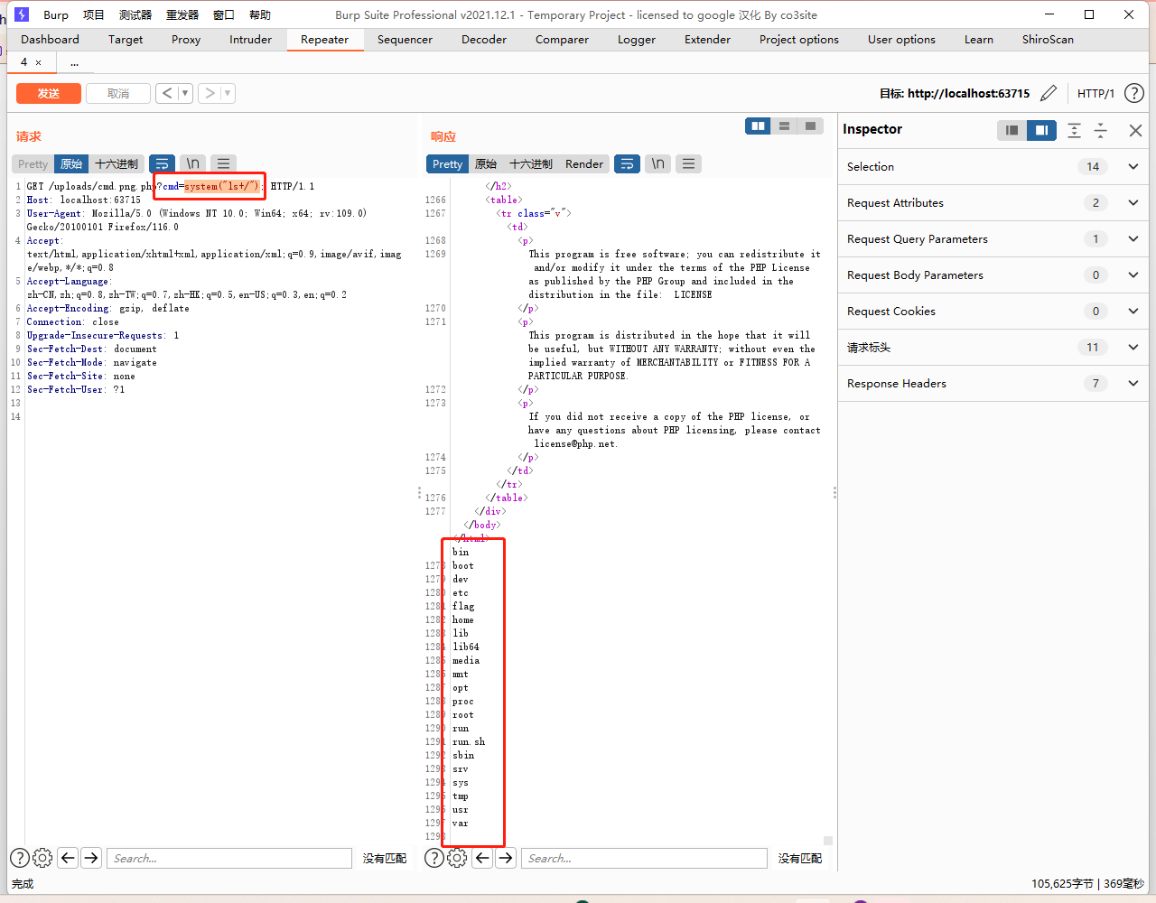
Task: Switch response to Render tab
Action: click(x=584, y=163)
